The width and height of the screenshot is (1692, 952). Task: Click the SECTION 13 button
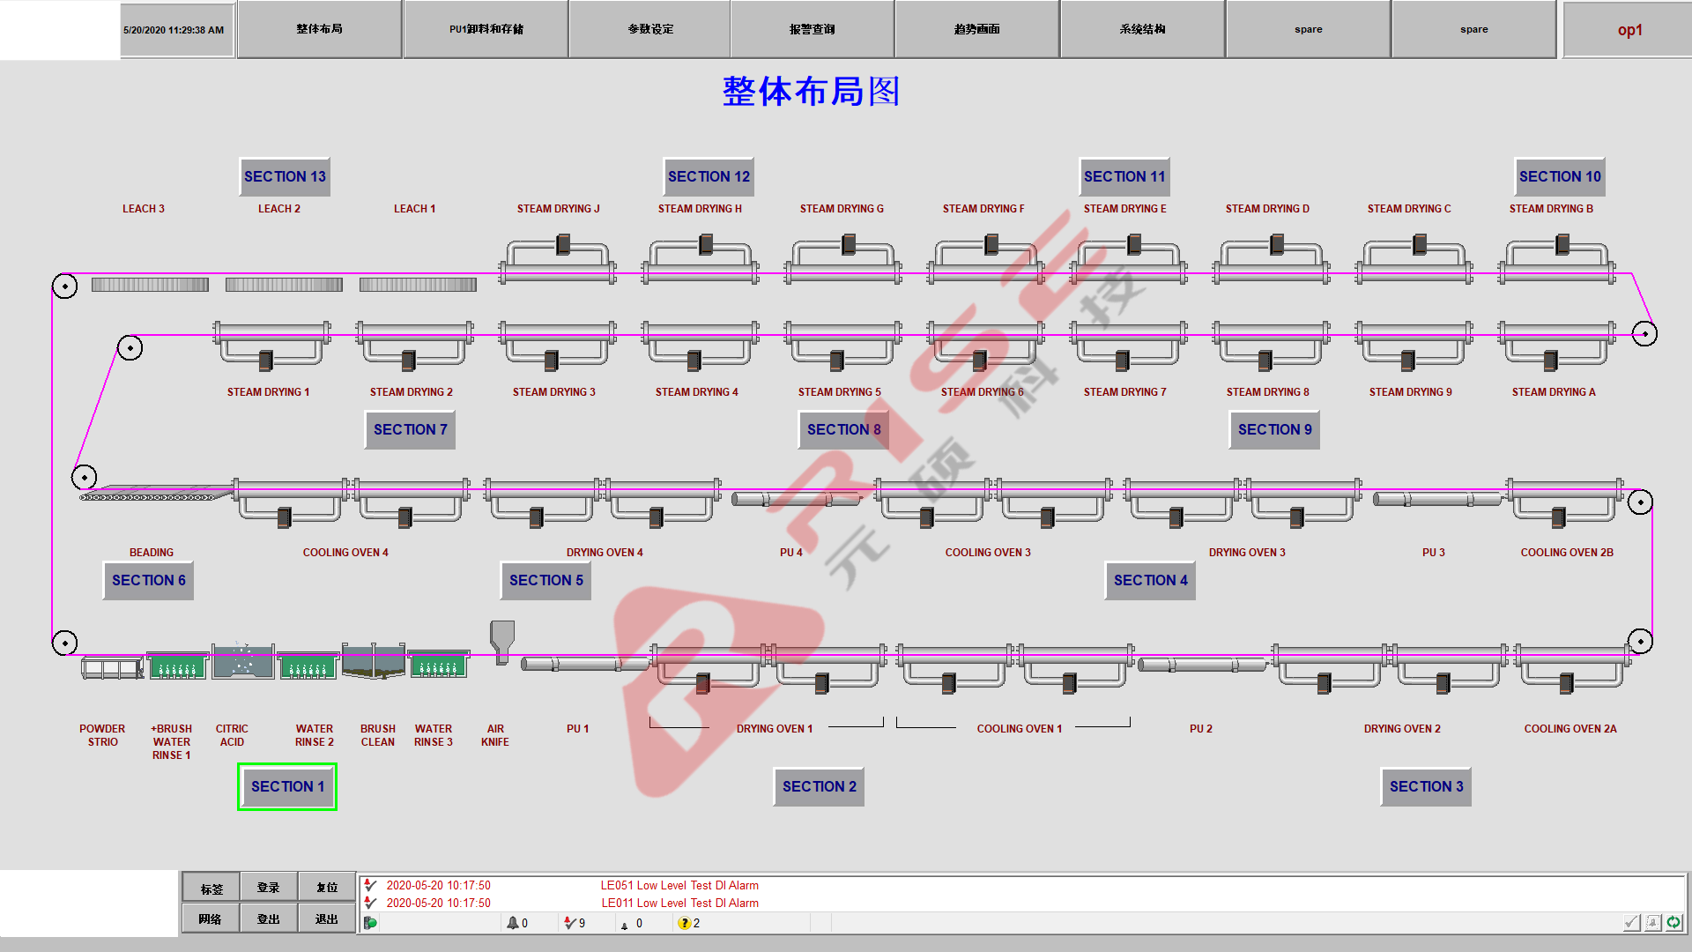[x=285, y=176]
